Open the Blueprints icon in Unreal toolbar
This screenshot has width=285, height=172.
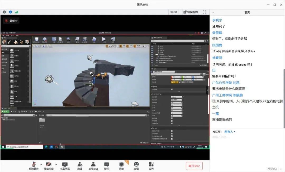(77, 40)
